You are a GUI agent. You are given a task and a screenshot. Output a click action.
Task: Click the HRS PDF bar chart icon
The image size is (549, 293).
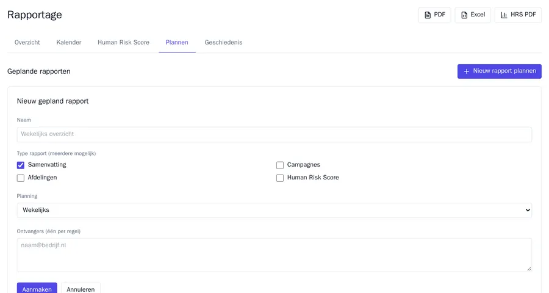coord(504,15)
